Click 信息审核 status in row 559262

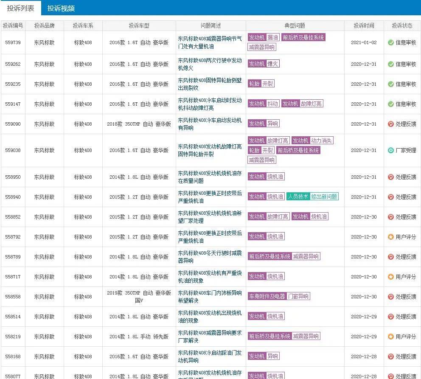406,64
